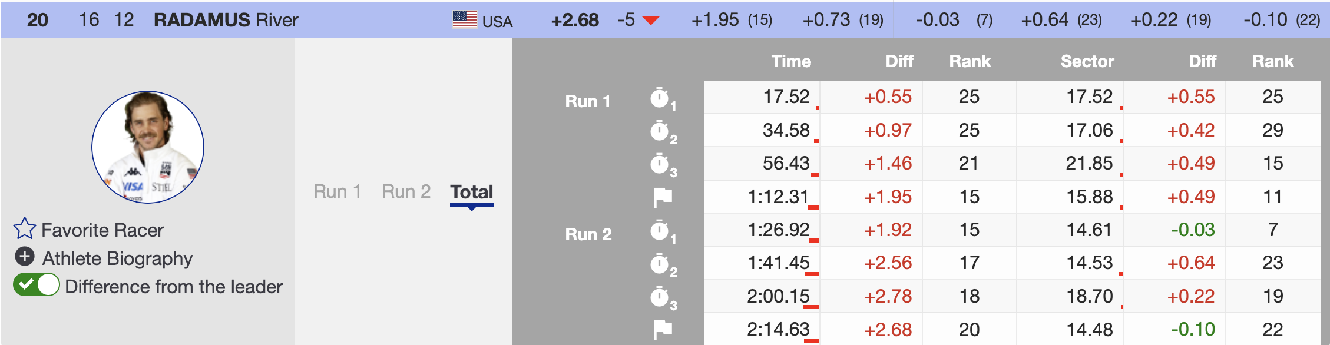This screenshot has height=345, width=1330.
Task: Click River Radamus athlete photo
Action: [148, 147]
